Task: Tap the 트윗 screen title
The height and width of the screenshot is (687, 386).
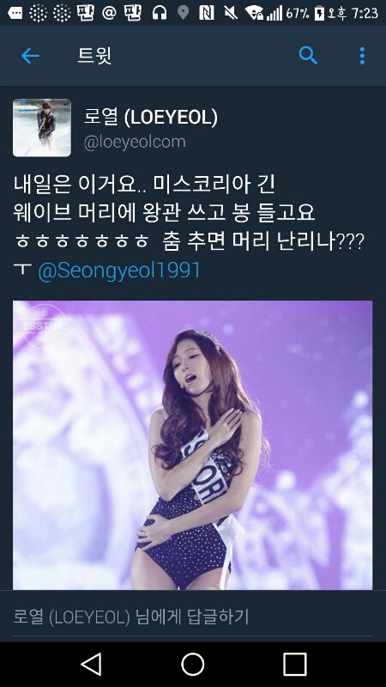Action: tap(94, 56)
